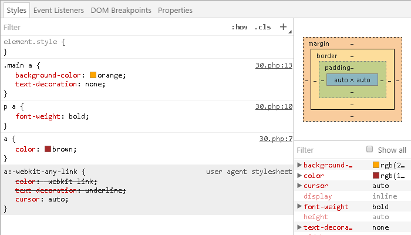The width and height of the screenshot is (411, 235).
Task: Expand the cursor computed property
Action: [x=300, y=186]
